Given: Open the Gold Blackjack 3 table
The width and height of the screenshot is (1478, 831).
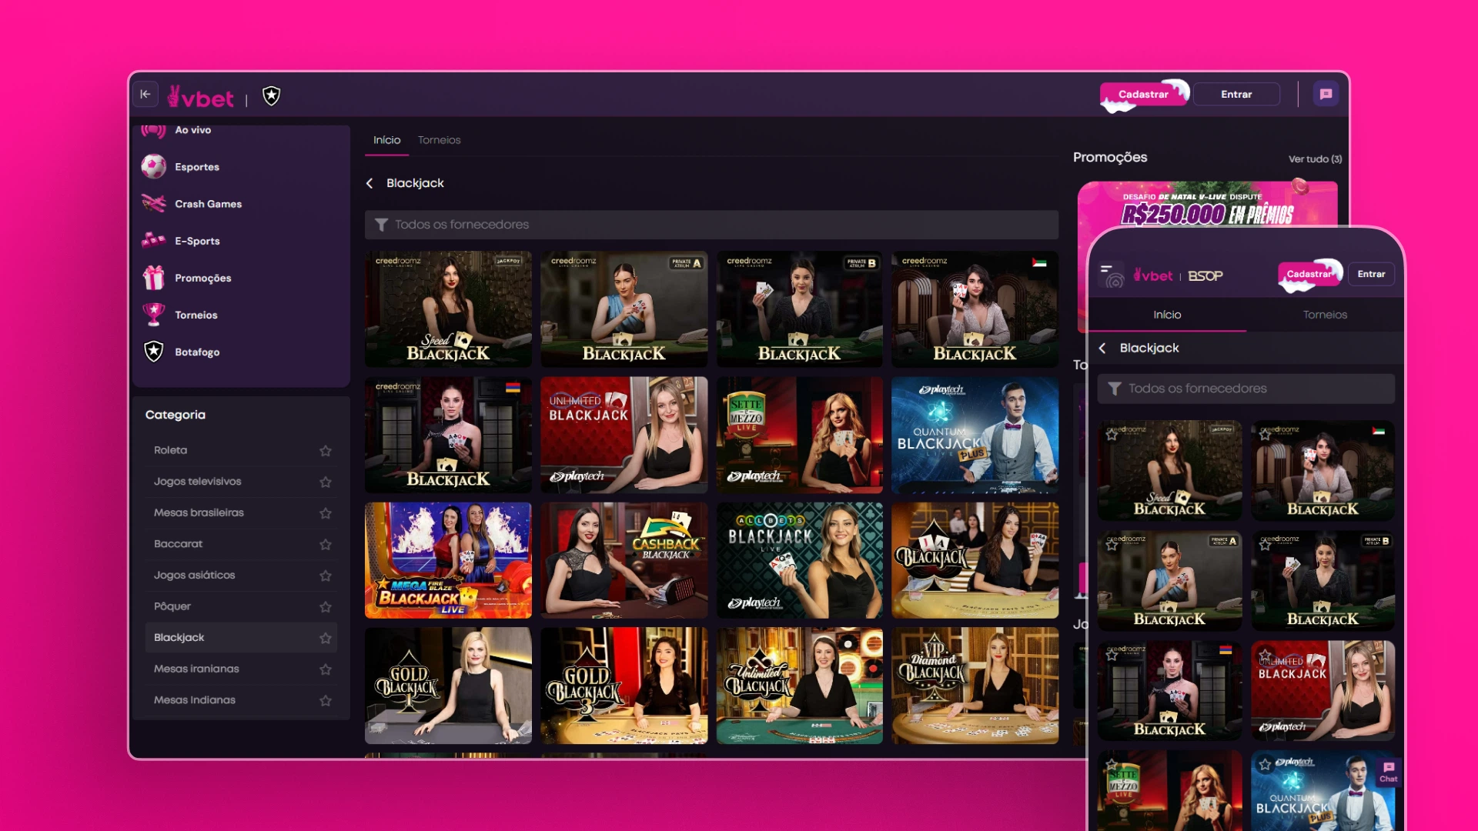Looking at the screenshot, I should [624, 686].
